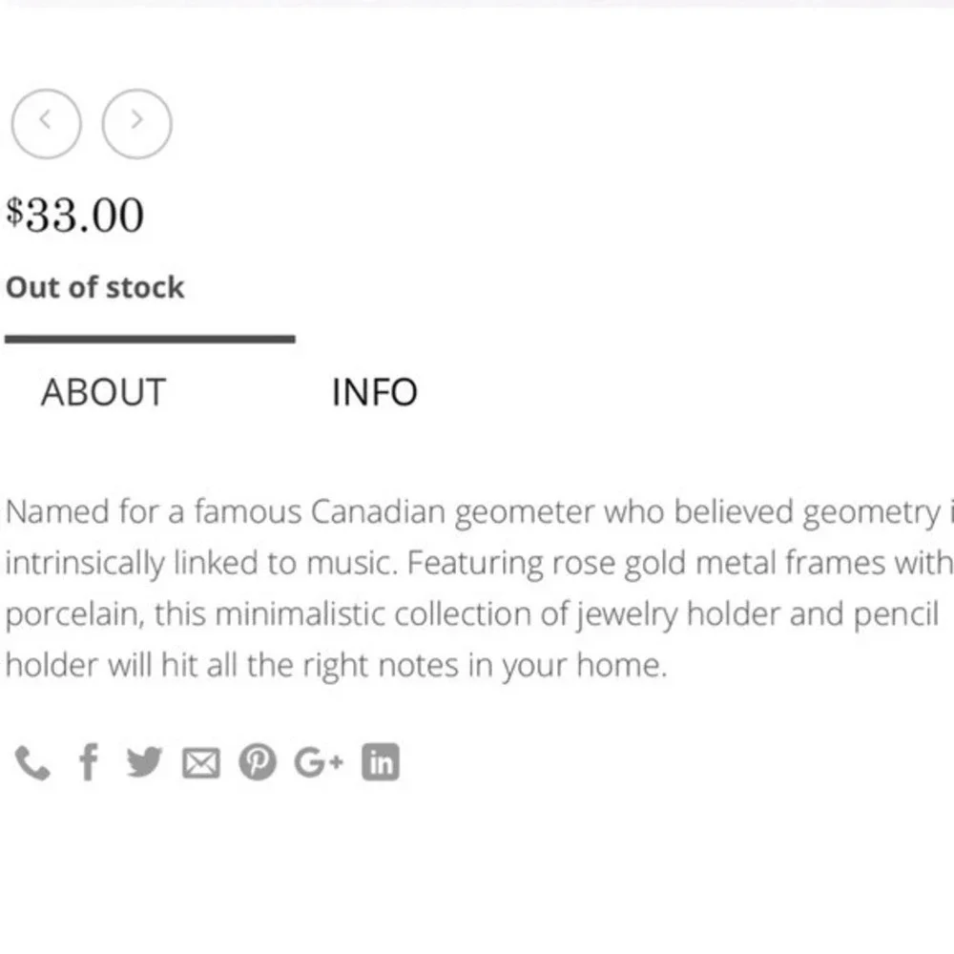Go to the next product arrow
954x954 pixels.
[136, 124]
